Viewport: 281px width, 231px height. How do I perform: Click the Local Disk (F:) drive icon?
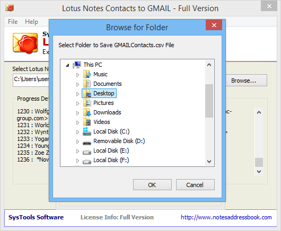[87, 162]
